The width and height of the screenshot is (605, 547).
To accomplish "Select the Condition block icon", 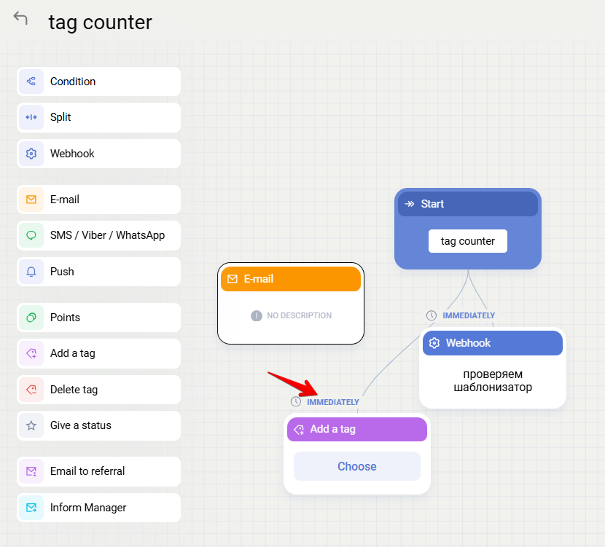I will pos(31,82).
